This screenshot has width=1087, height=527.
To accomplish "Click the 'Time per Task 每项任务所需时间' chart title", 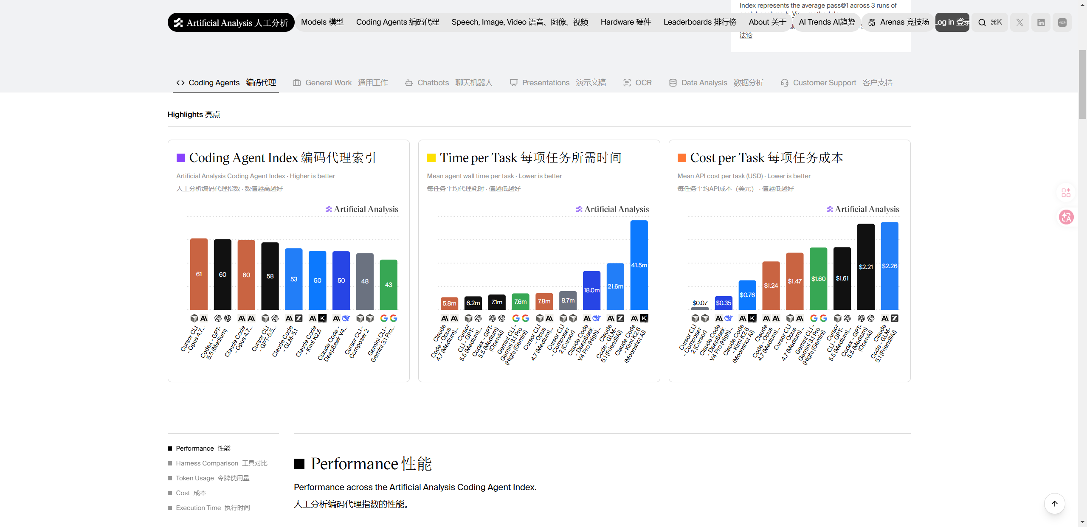I will [530, 158].
